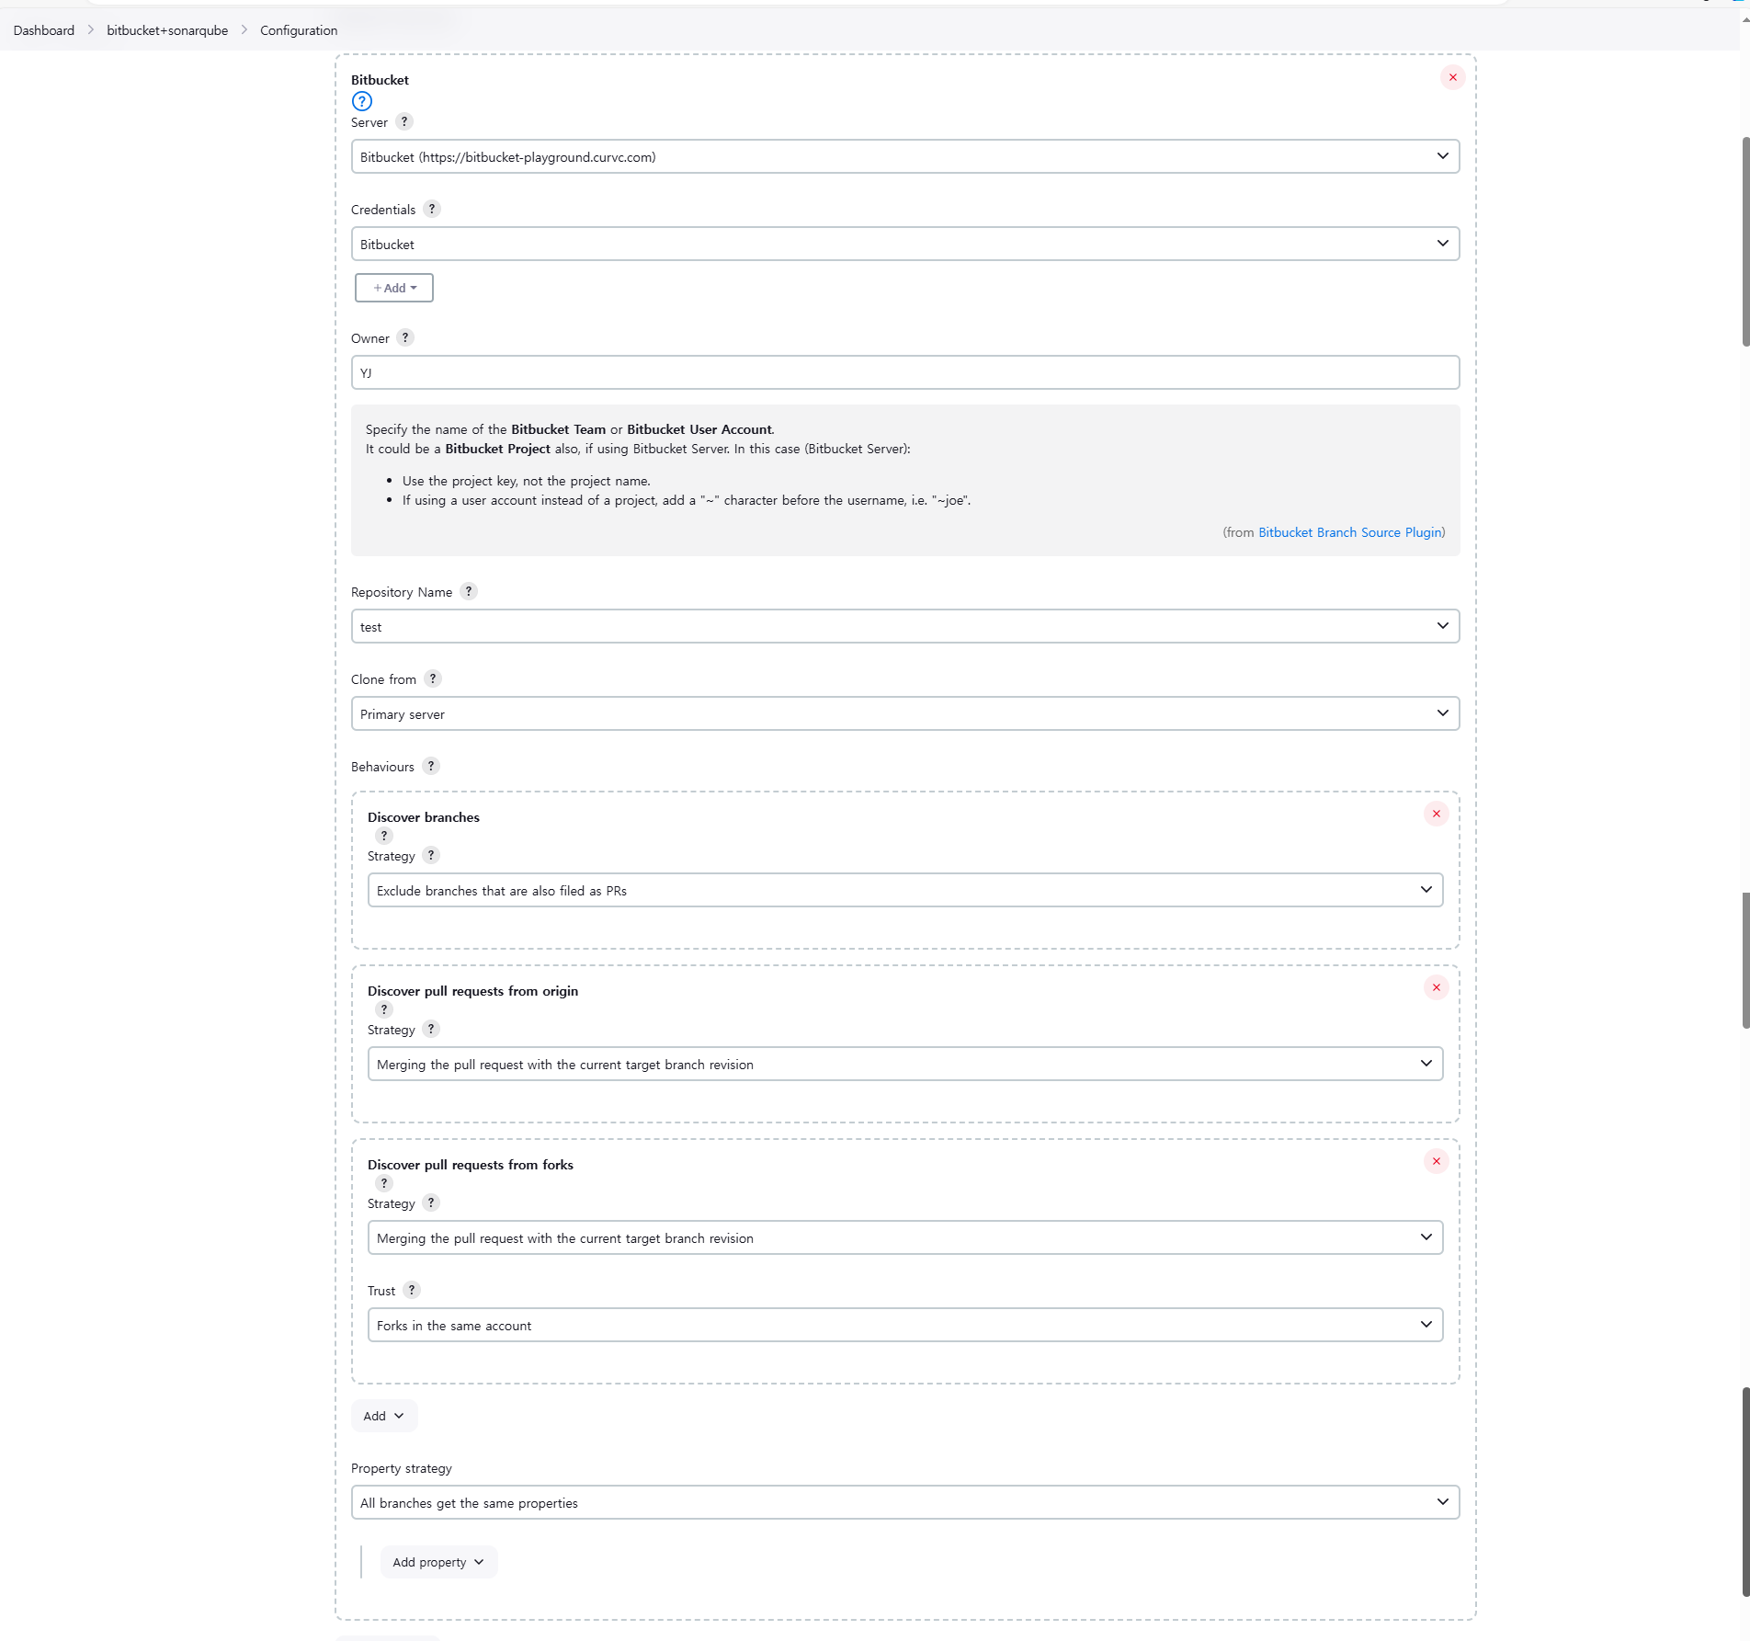Screen dimensions: 1750x1641
Task: Show help for the Server field
Action: [404, 121]
